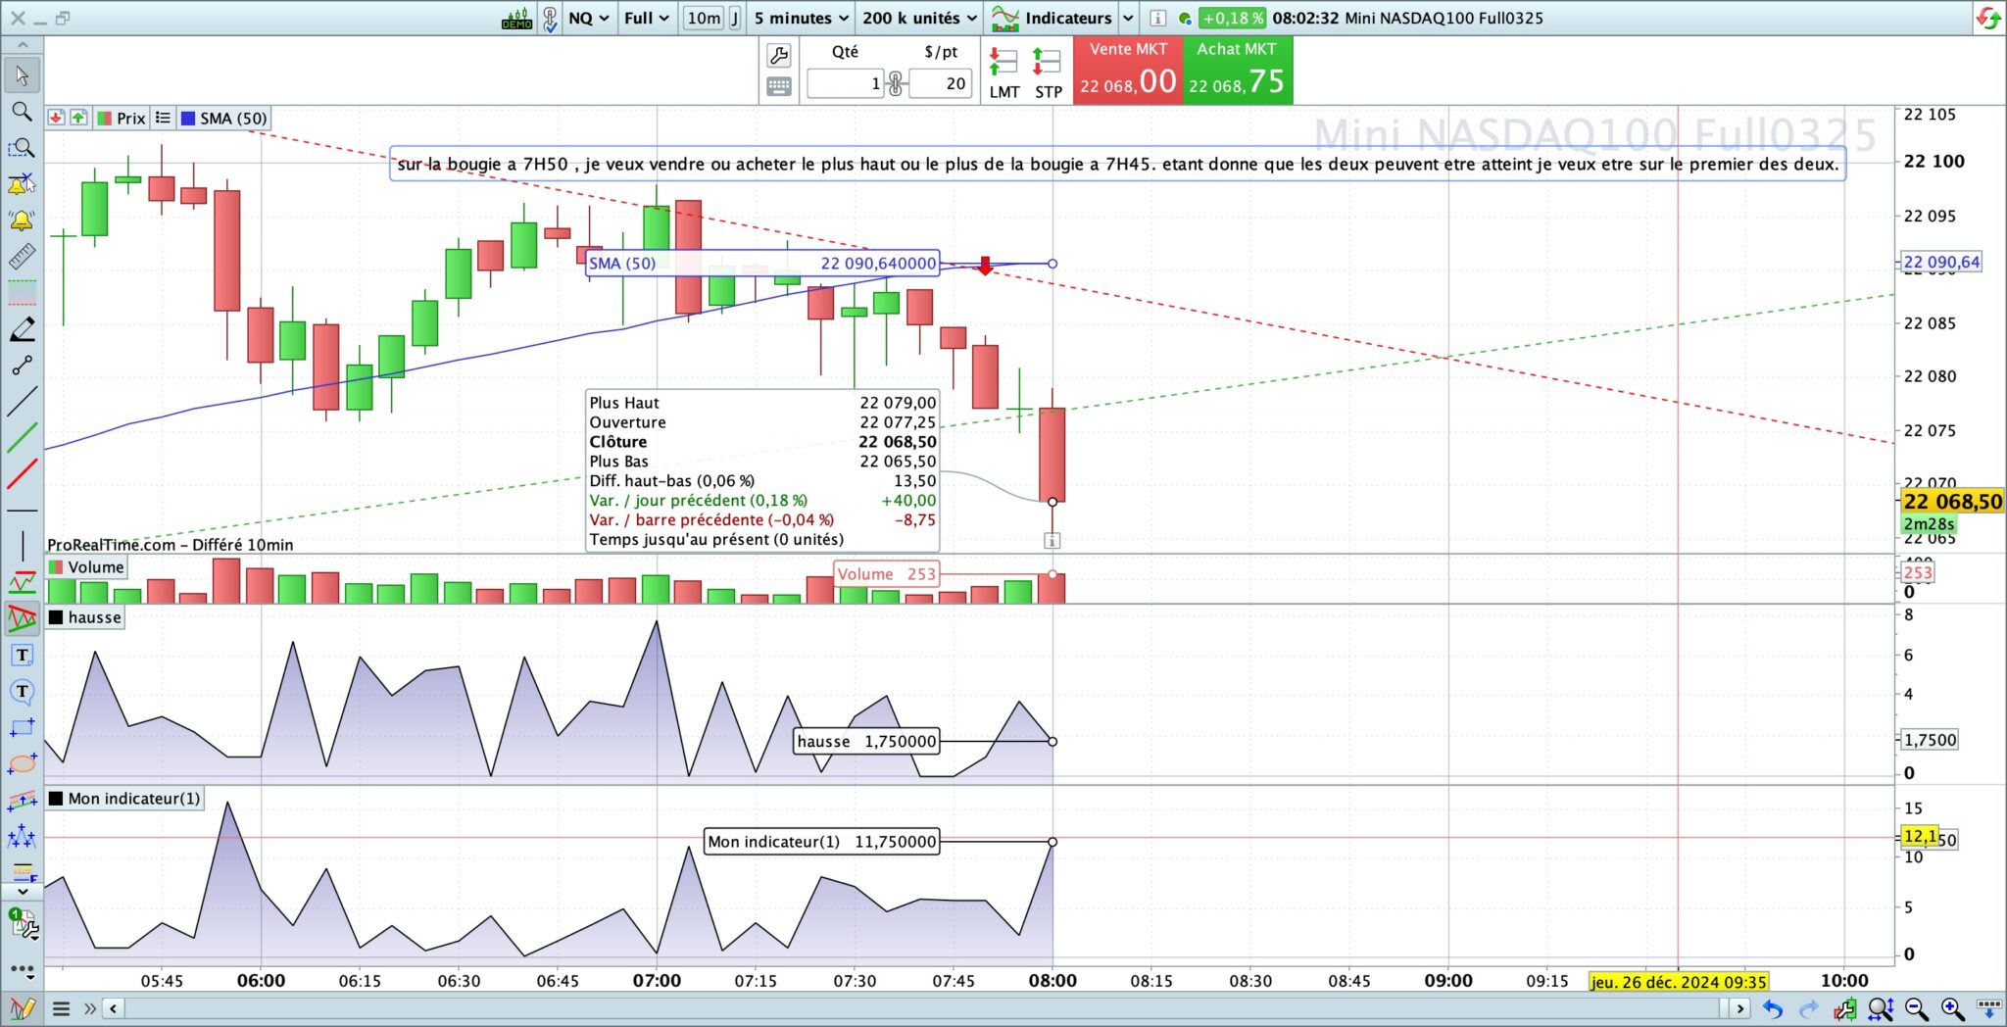
Task: Expand the 200 k unités dropdown
Action: tap(919, 18)
